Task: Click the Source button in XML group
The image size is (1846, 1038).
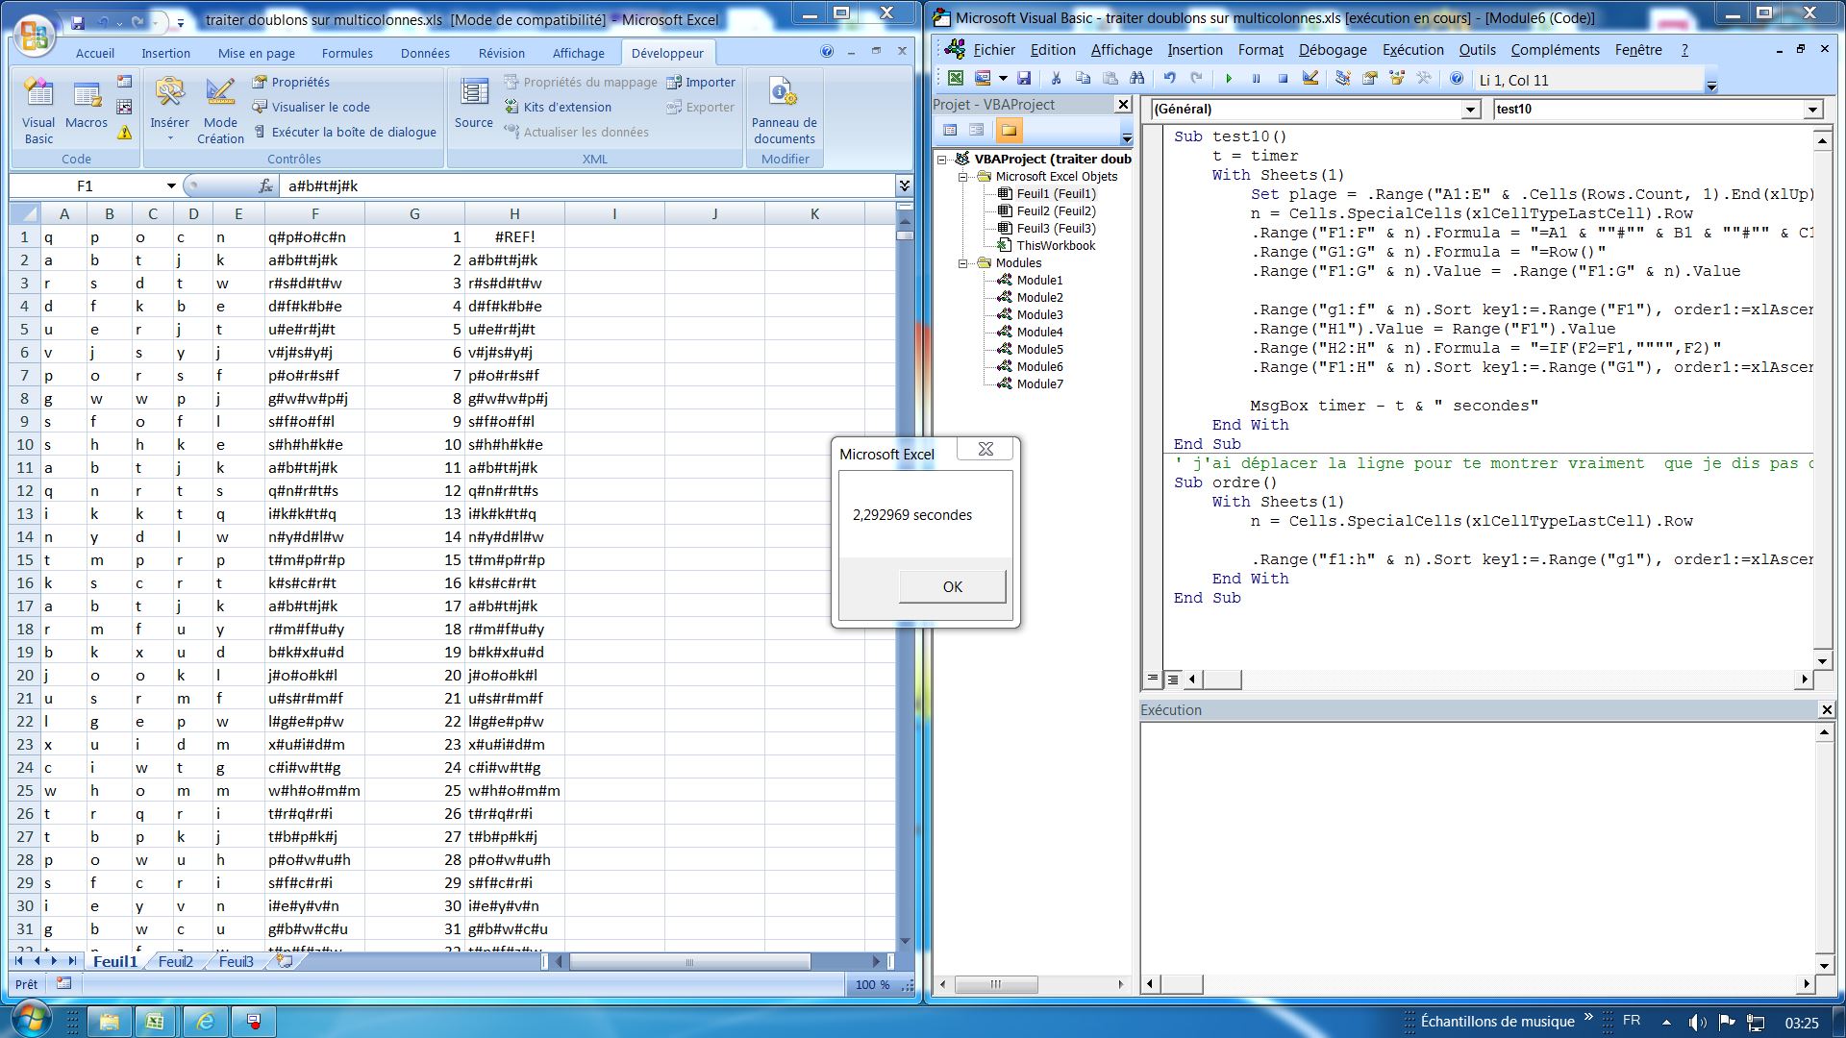Action: [x=474, y=104]
